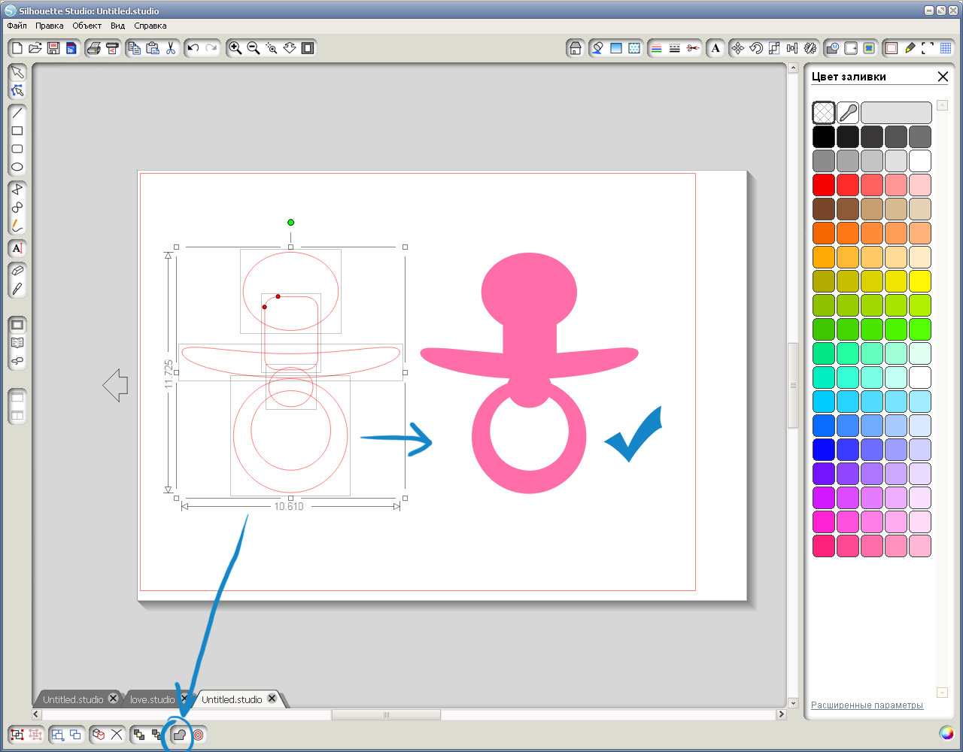Open the Правка menu
Image resolution: width=963 pixels, height=752 pixels.
pyautogui.click(x=50, y=26)
